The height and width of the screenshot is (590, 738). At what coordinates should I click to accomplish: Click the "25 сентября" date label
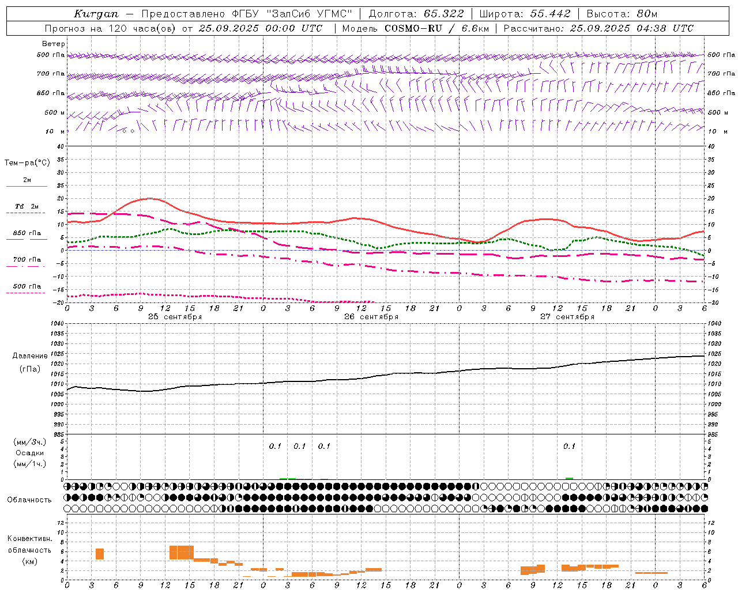(x=175, y=317)
